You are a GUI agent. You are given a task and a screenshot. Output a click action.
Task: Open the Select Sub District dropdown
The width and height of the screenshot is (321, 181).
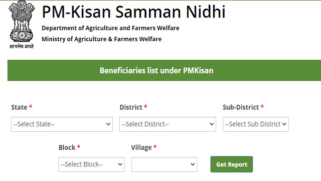[256, 124]
